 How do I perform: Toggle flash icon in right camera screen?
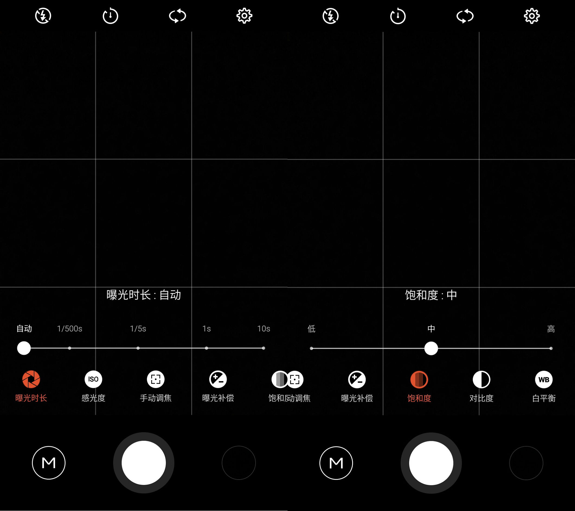(x=330, y=16)
